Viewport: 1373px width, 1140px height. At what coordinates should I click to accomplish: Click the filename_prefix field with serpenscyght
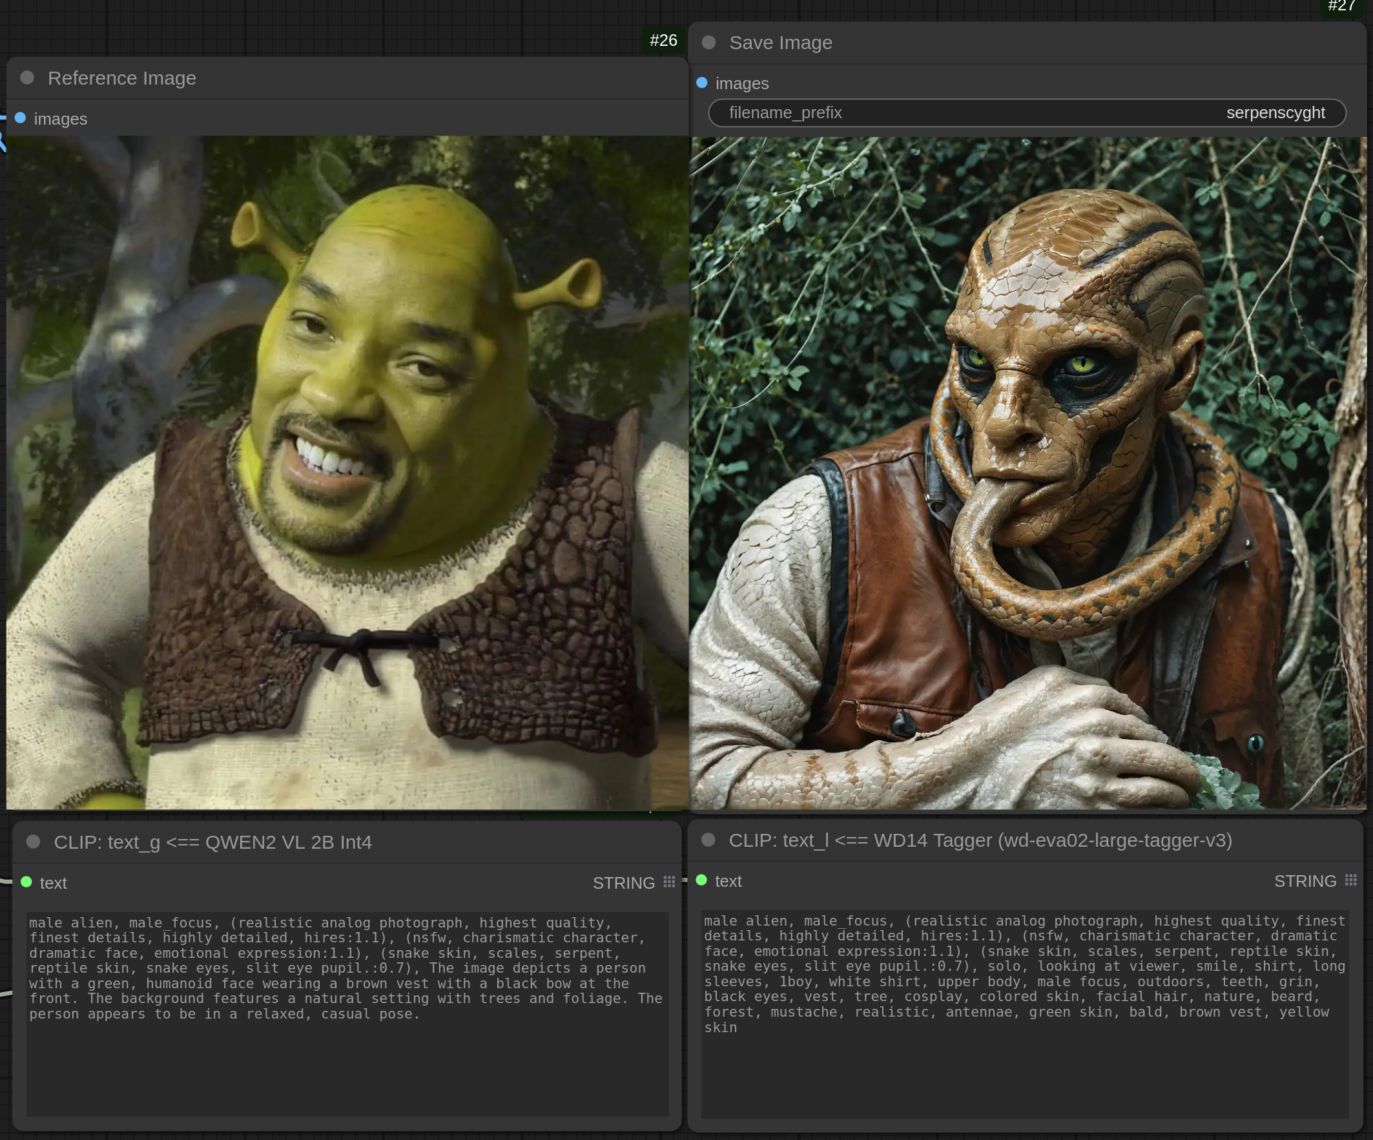pos(1026,112)
